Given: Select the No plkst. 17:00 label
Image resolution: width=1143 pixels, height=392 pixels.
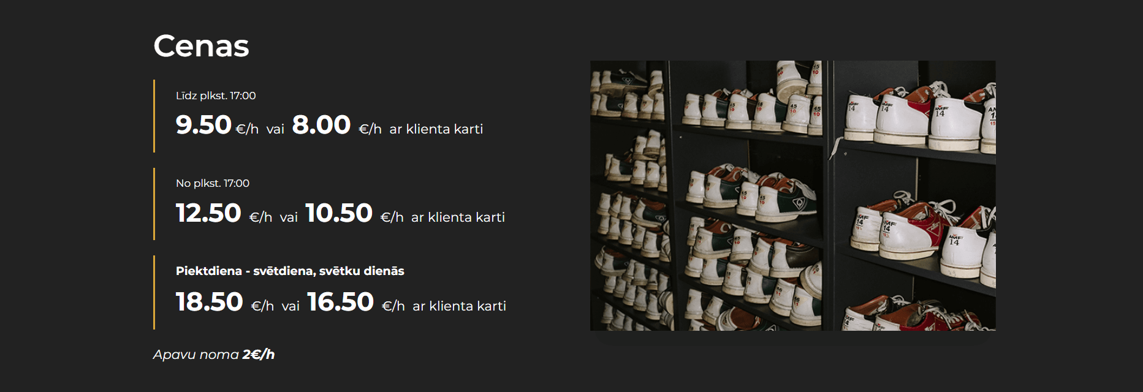Looking at the screenshot, I should click(213, 183).
